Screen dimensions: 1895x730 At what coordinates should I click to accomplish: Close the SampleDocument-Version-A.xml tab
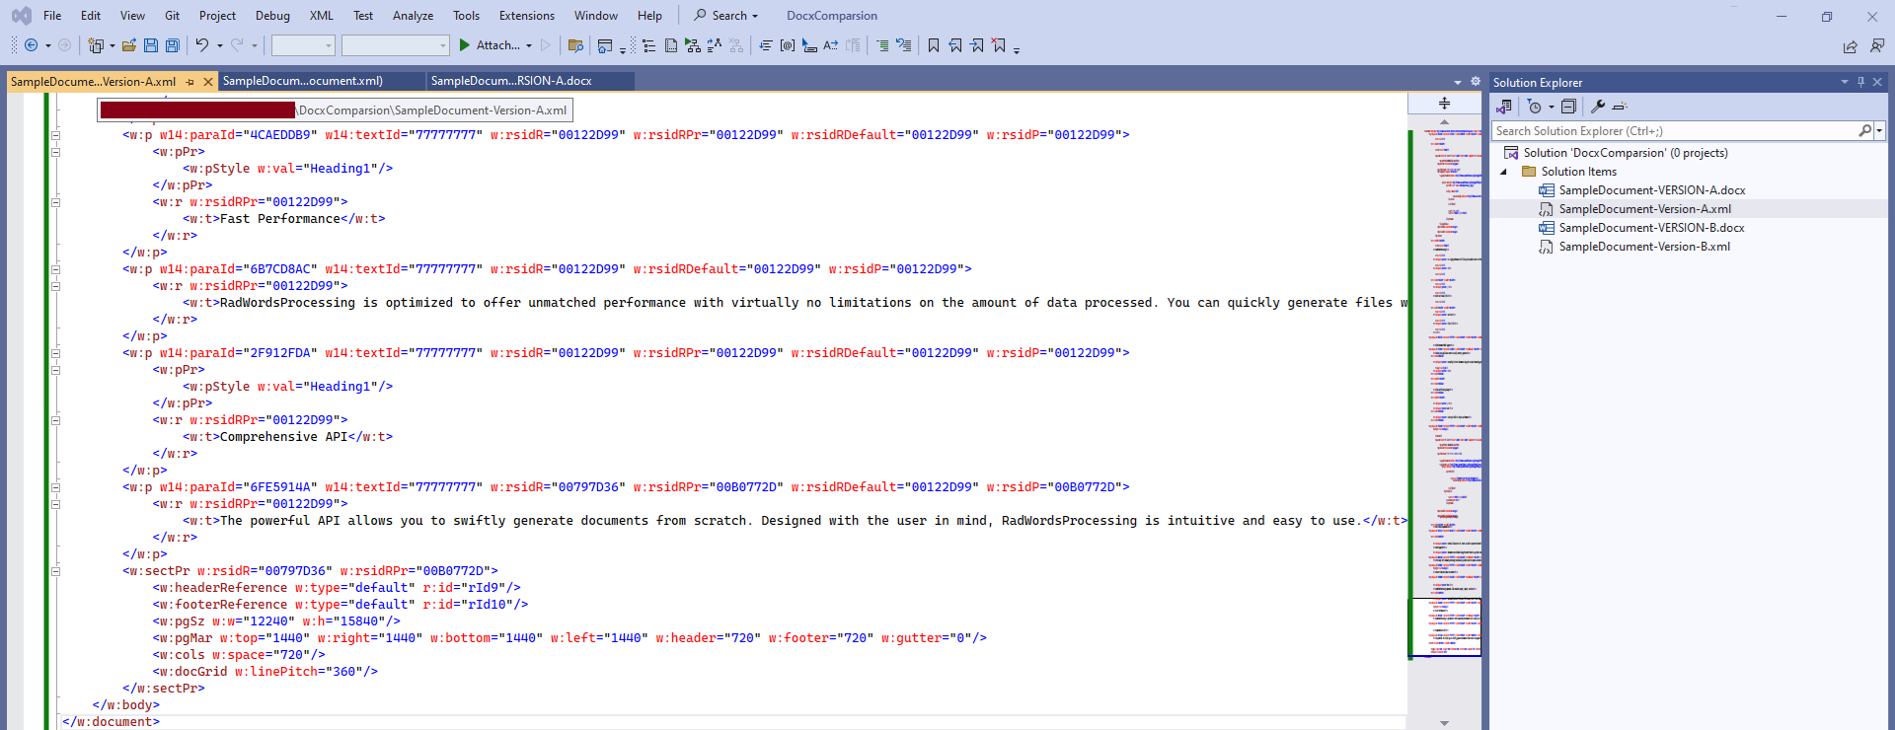(x=207, y=82)
